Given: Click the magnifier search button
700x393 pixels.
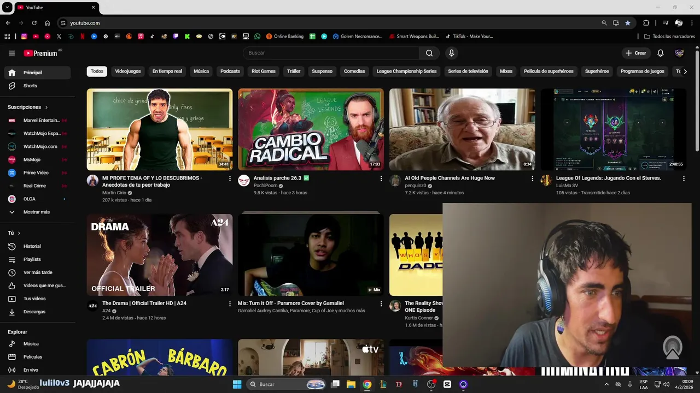Looking at the screenshot, I should [429, 53].
